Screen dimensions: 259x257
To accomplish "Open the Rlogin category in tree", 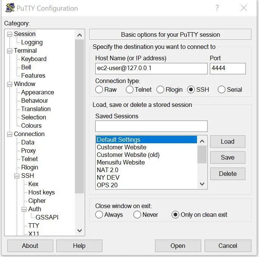I will (x=29, y=168).
